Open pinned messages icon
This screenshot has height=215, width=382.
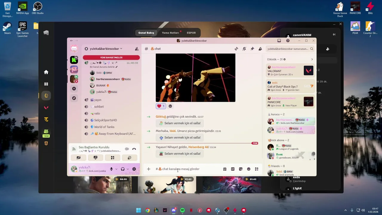click(252, 49)
